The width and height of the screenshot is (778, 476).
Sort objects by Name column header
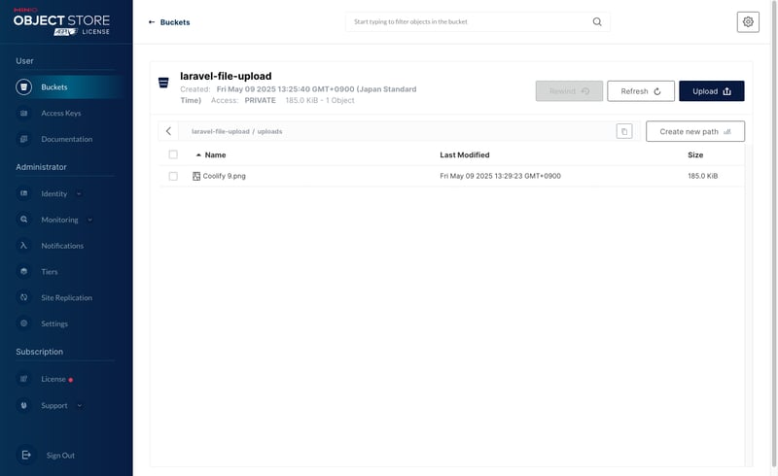tap(215, 154)
